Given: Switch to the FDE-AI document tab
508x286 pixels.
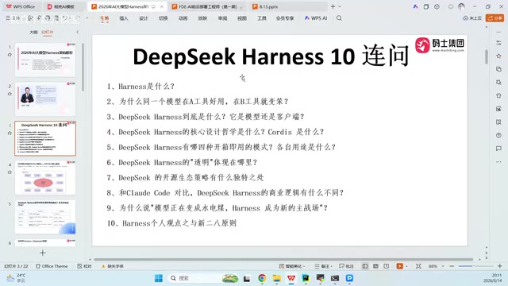Looking at the screenshot, I should (x=207, y=6).
